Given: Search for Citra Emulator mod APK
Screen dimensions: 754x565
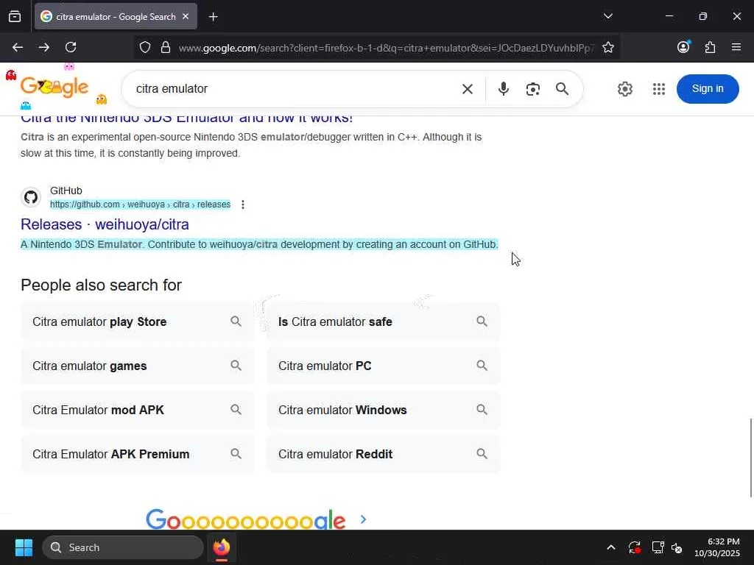Looking at the screenshot, I should tap(137, 410).
